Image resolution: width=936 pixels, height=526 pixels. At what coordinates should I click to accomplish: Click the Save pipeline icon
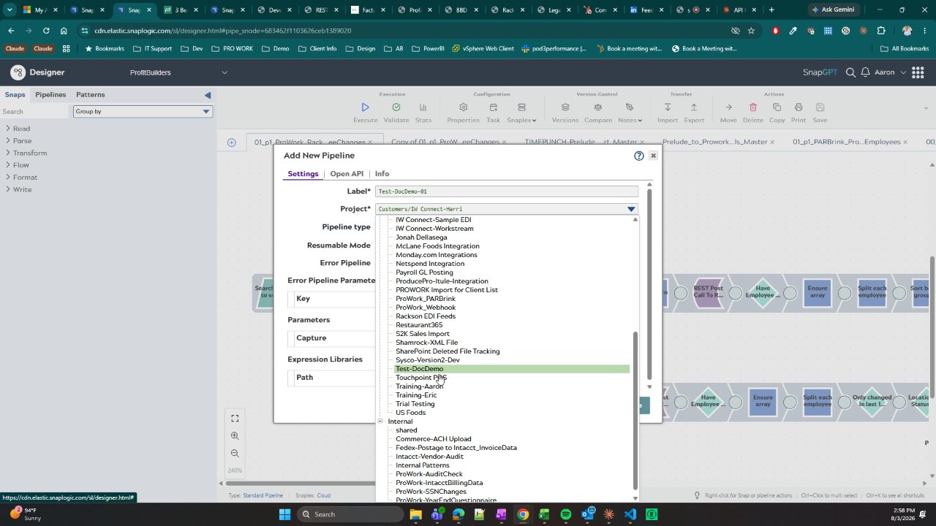[x=820, y=107]
